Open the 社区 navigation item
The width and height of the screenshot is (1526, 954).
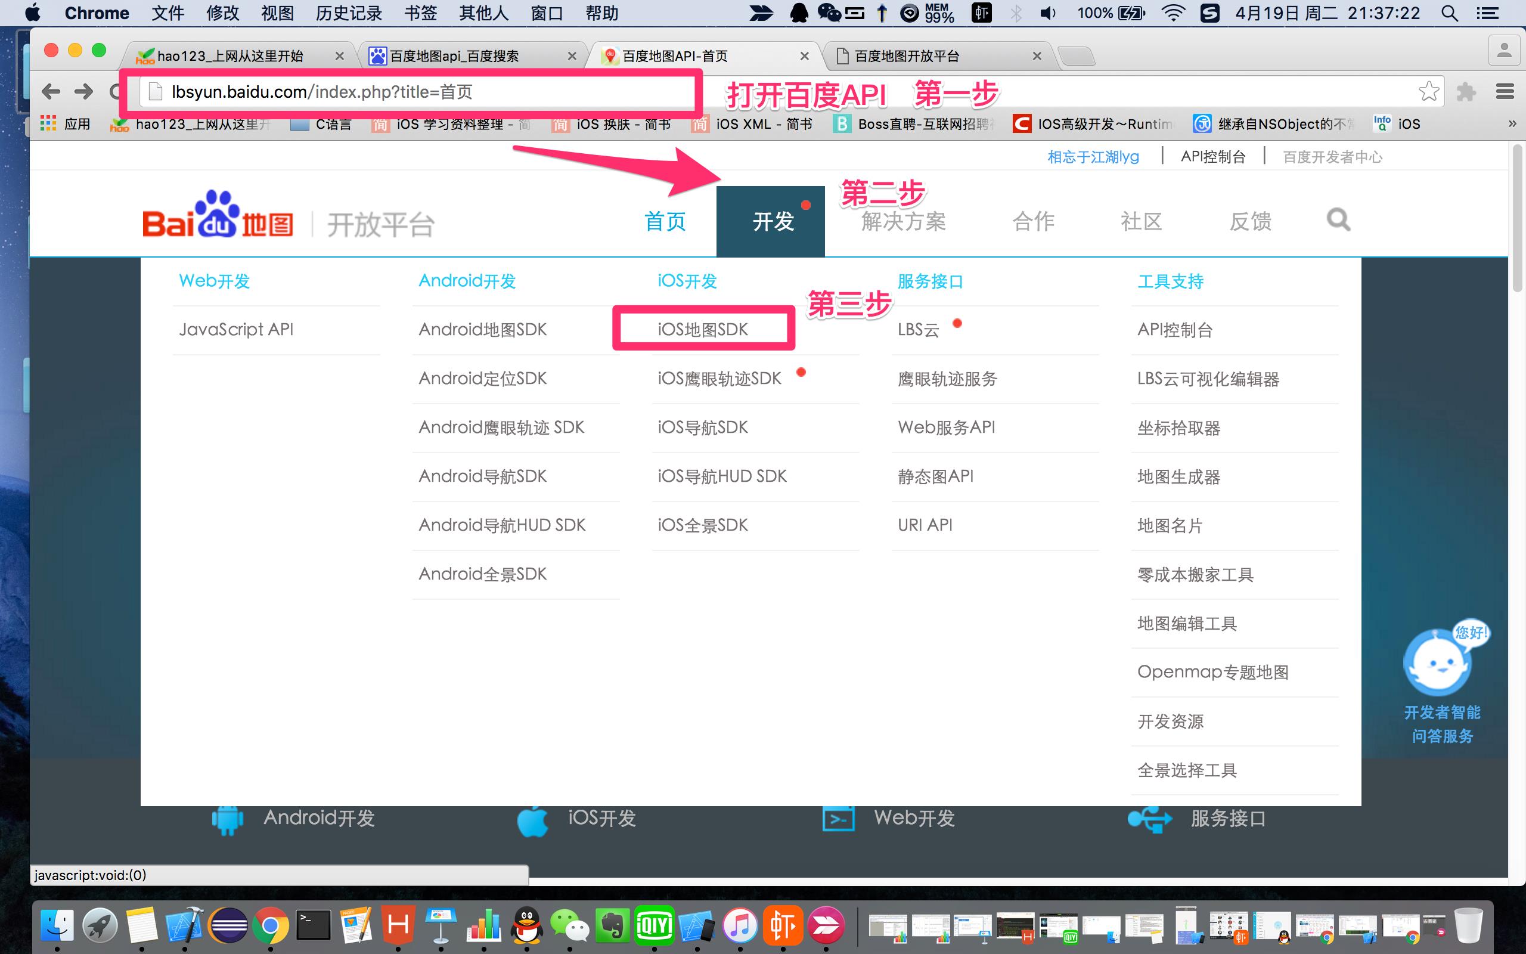1141,221
